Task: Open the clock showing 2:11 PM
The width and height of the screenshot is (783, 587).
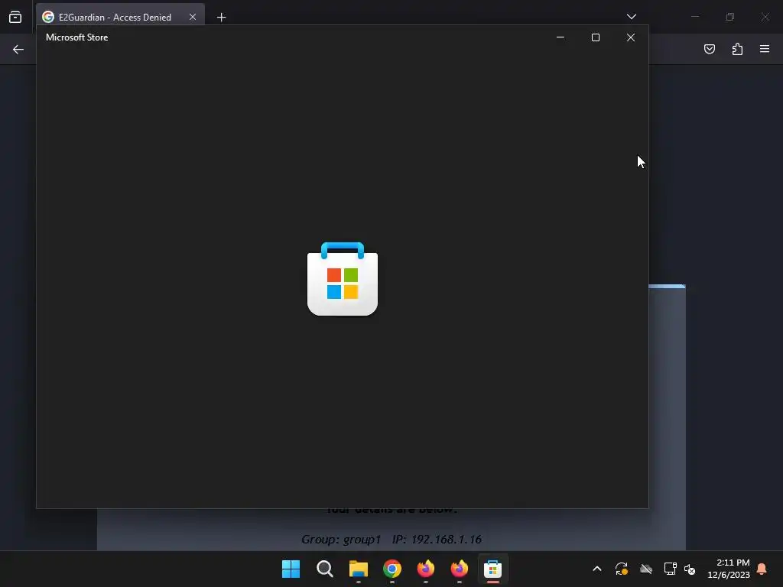Action: click(x=729, y=569)
